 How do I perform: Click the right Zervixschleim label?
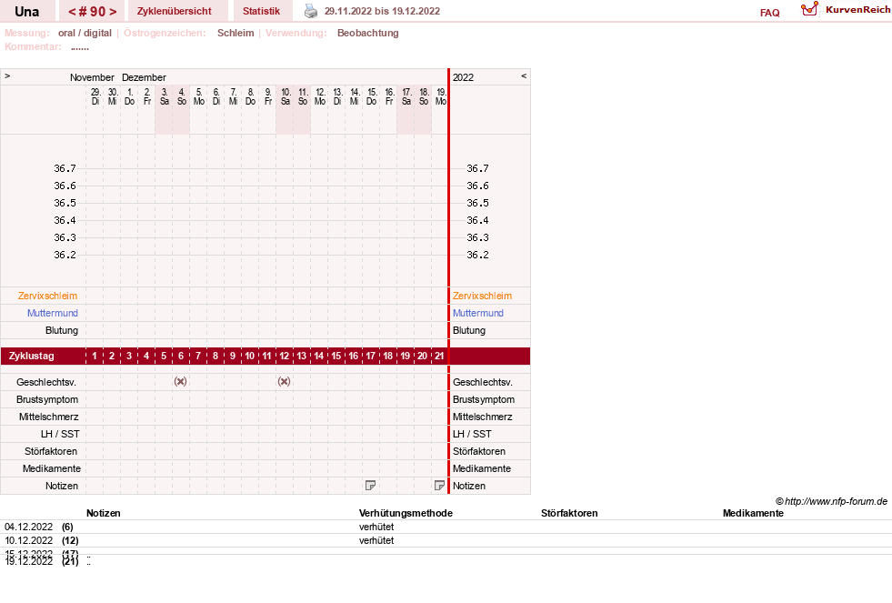coord(483,296)
